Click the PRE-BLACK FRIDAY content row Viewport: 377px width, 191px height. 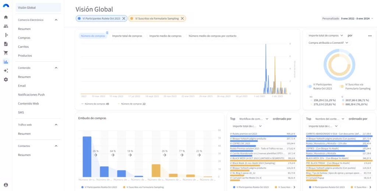[x=339, y=164]
